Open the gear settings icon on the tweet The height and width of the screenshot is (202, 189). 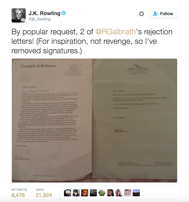[x=142, y=14]
